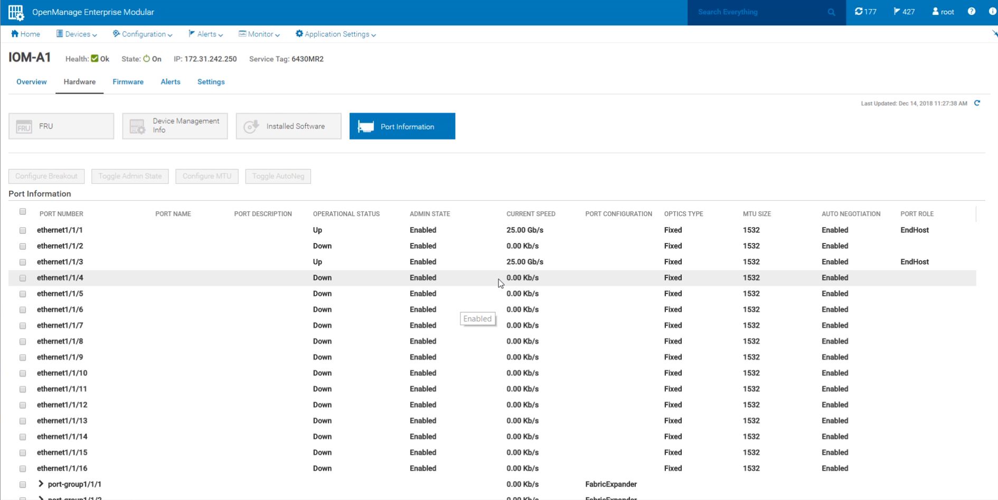Screen dimensions: 998x500
Task: Switch to the Firmware tab
Action: 128,82
